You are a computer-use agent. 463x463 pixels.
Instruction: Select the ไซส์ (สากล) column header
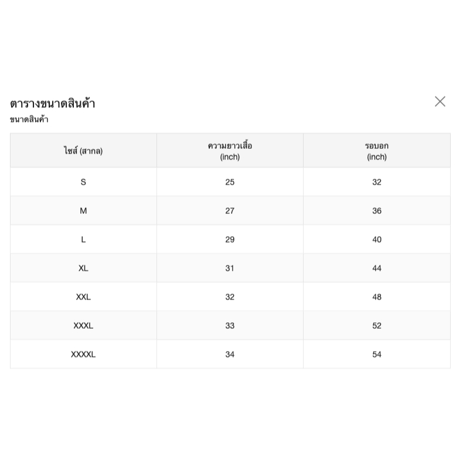[83, 151]
